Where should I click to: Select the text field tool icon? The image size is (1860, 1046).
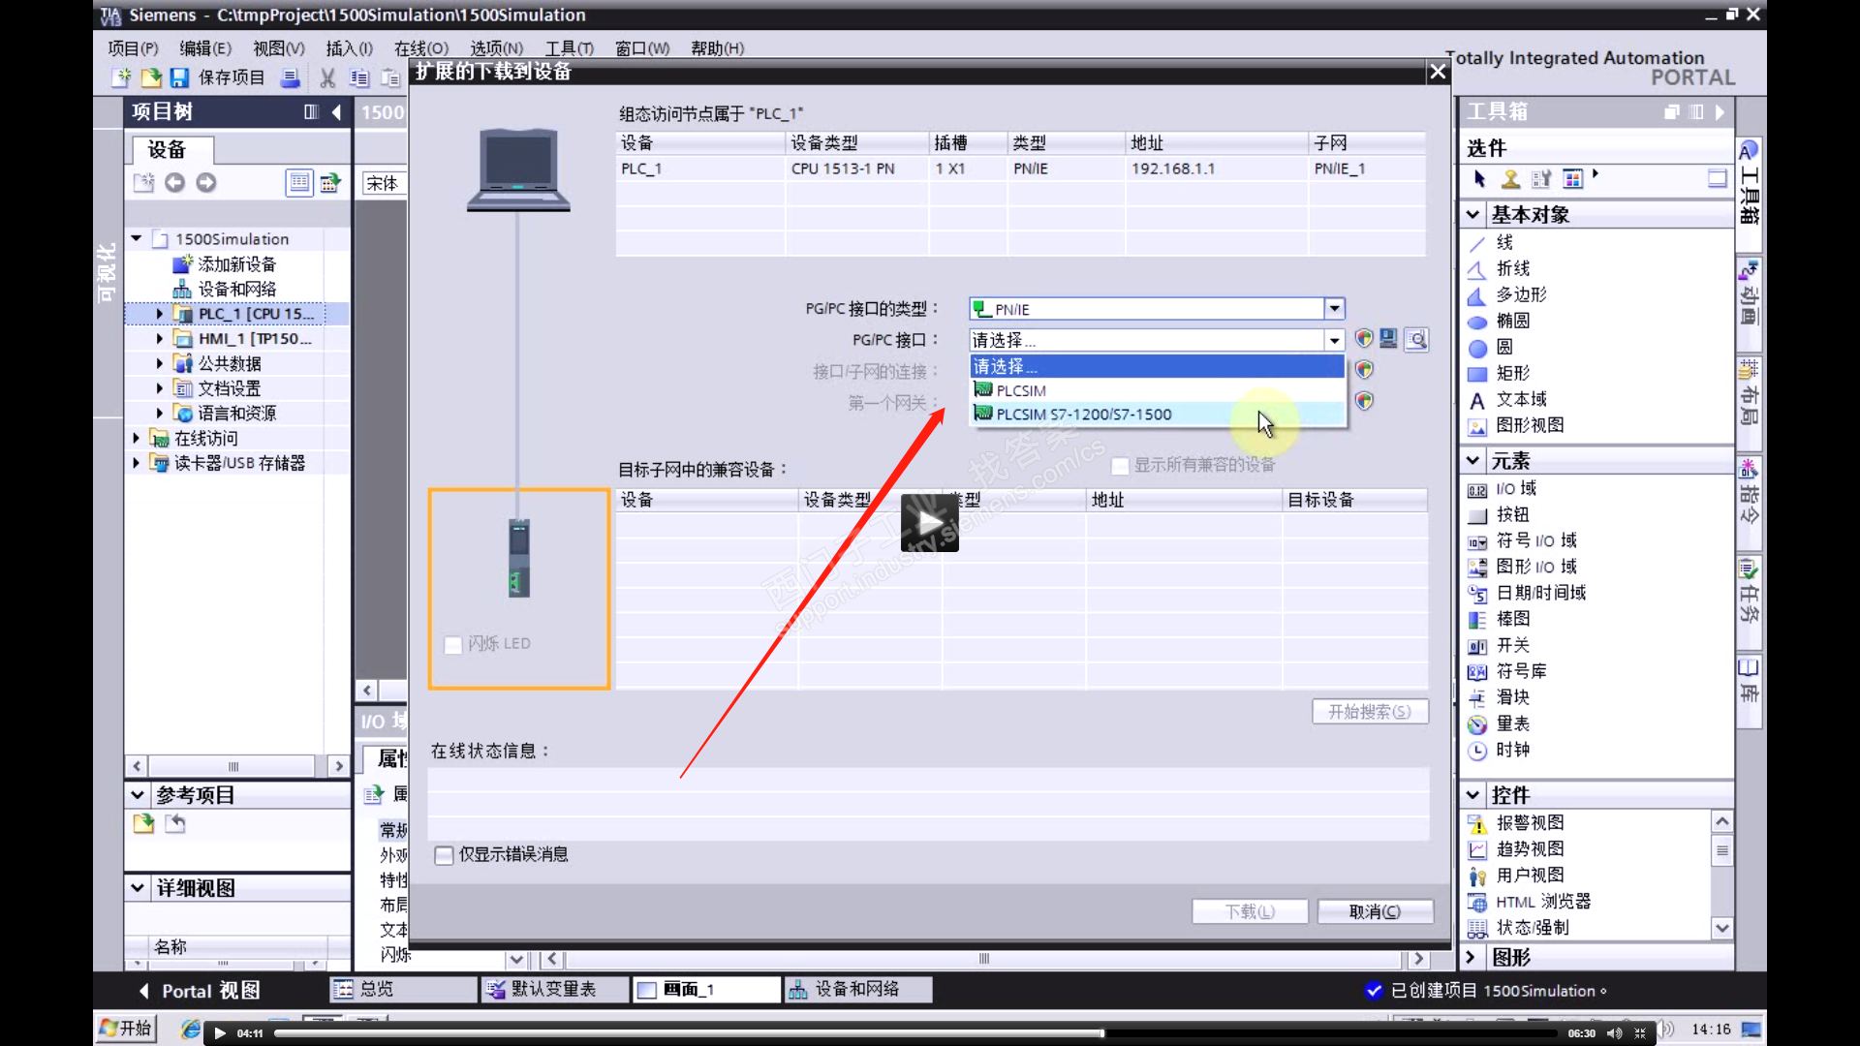1477,400
